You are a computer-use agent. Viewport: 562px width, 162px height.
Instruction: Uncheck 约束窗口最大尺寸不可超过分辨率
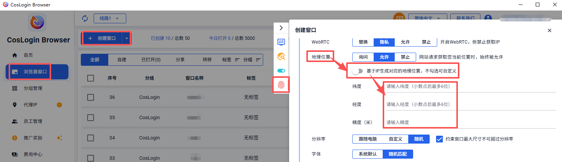[439, 139]
